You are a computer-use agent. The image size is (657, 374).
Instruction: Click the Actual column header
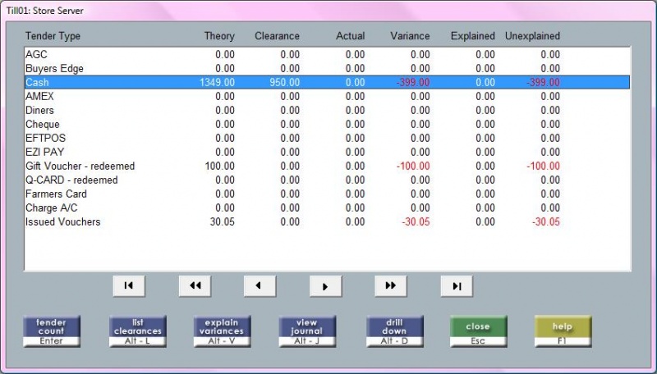351,36
